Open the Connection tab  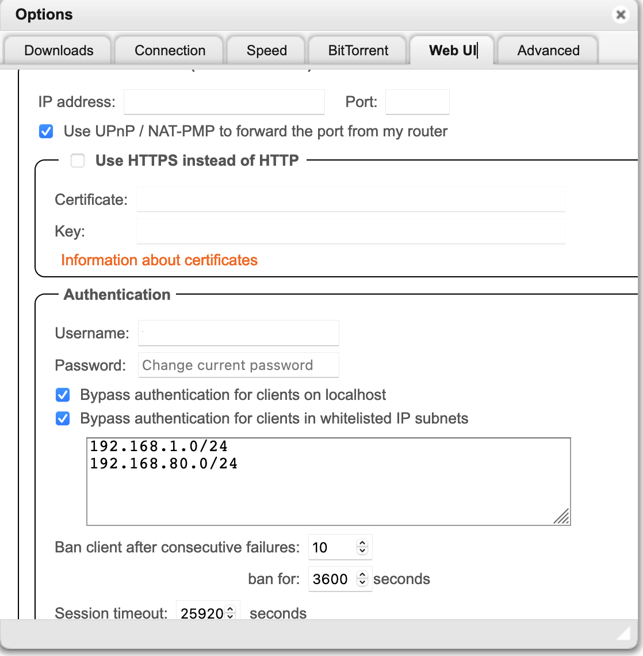(x=169, y=51)
